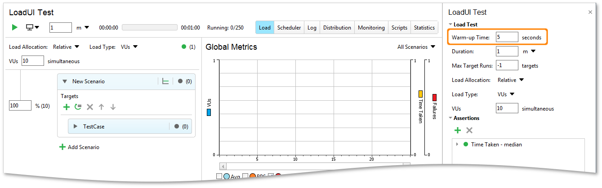Click the Running: 0/250 status text
This screenshot has height=188, width=602.
click(225, 28)
